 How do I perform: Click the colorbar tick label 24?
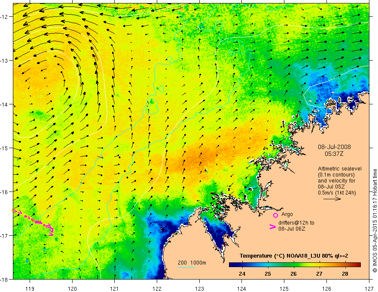(242, 274)
